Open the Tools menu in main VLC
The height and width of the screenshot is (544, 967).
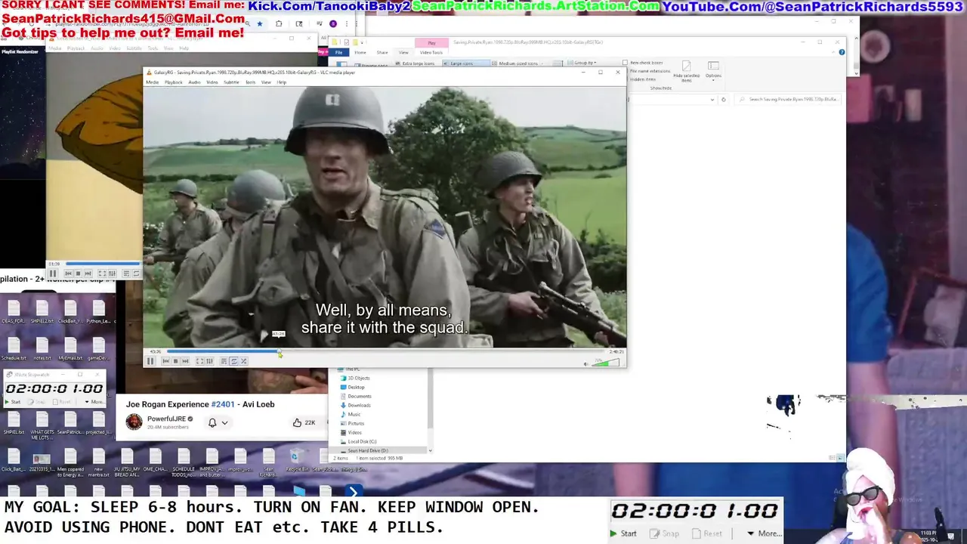[250, 82]
